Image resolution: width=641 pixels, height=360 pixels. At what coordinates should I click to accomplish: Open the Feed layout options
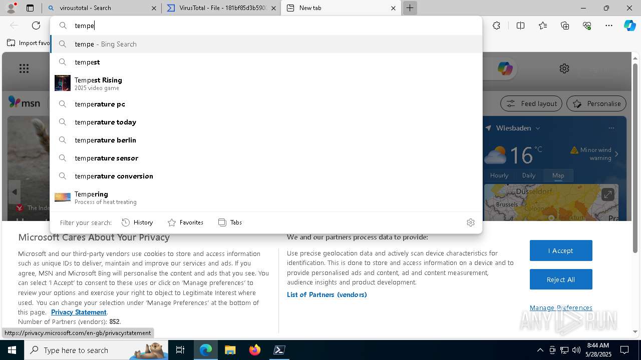tap(531, 103)
